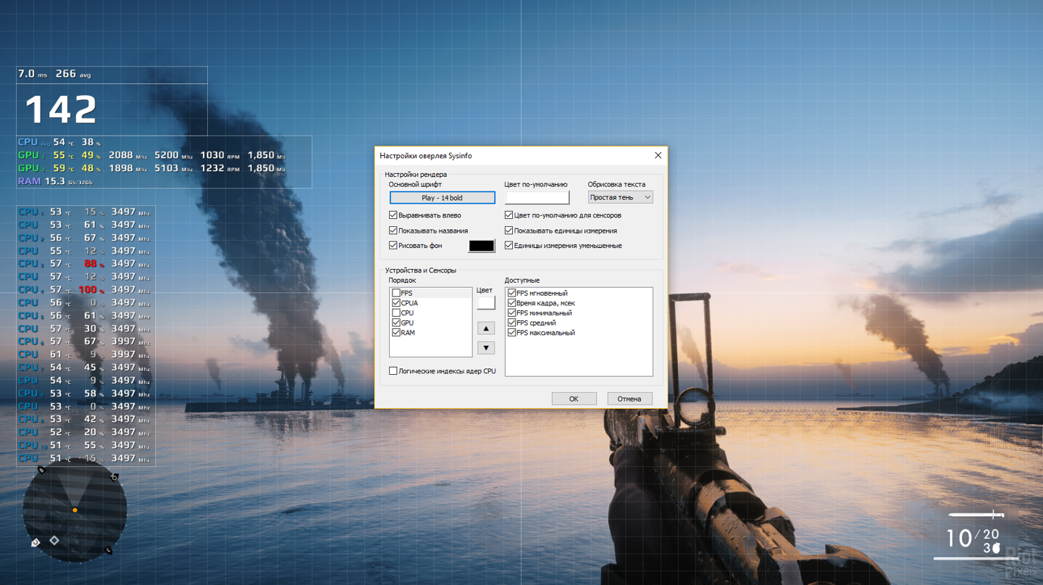This screenshot has width=1043, height=585.
Task: Move selected sensor down with arrow button
Action: tap(486, 348)
